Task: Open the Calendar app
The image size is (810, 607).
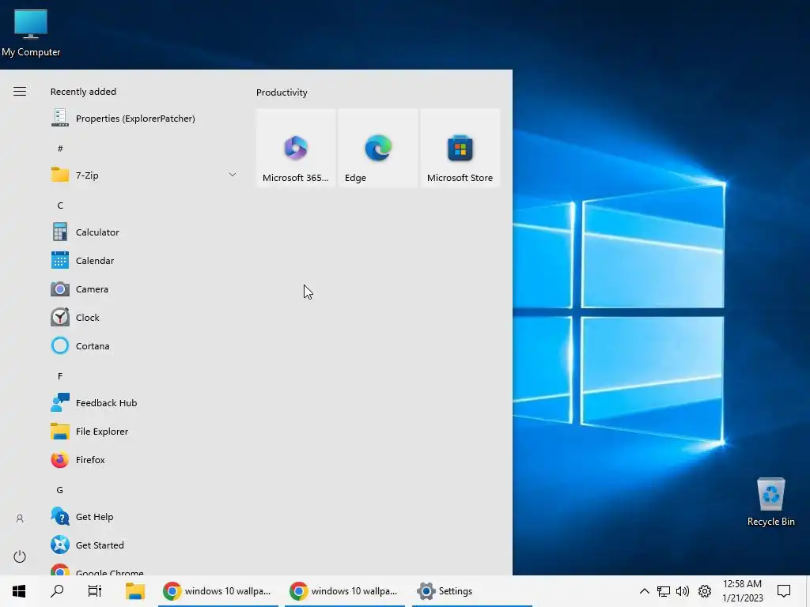Action: (x=144, y=261)
